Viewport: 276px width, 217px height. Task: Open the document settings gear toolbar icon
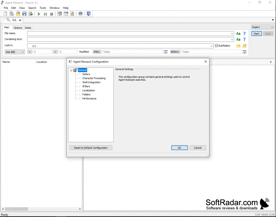[72, 14]
